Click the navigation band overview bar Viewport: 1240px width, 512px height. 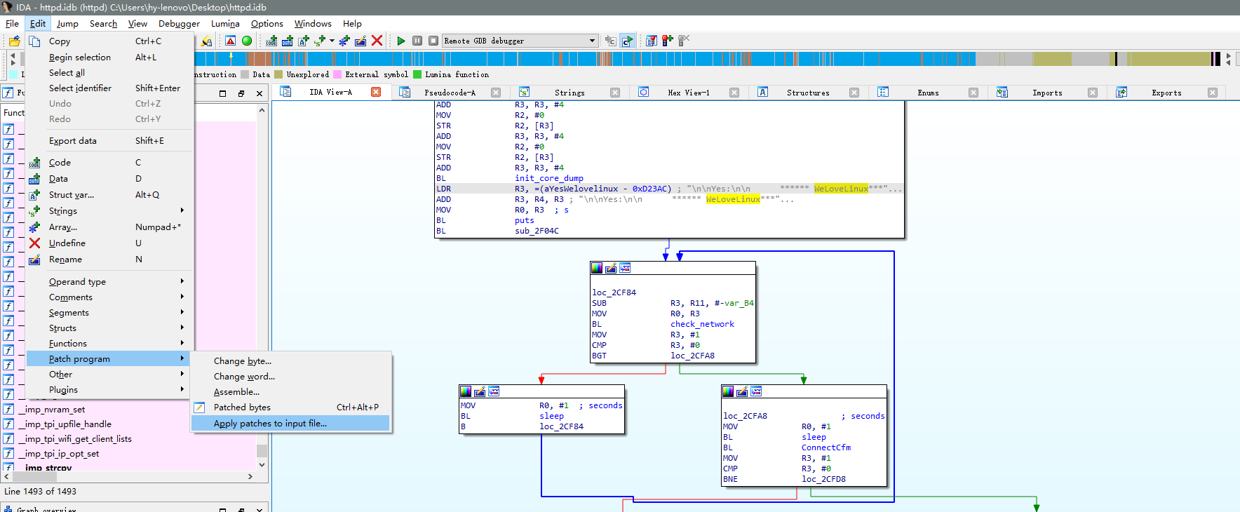(x=701, y=59)
